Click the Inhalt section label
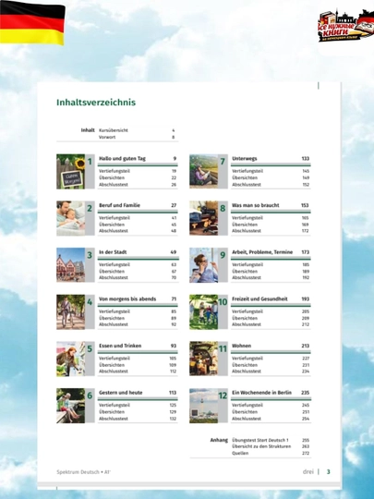374x499 pixels. pyautogui.click(x=88, y=130)
